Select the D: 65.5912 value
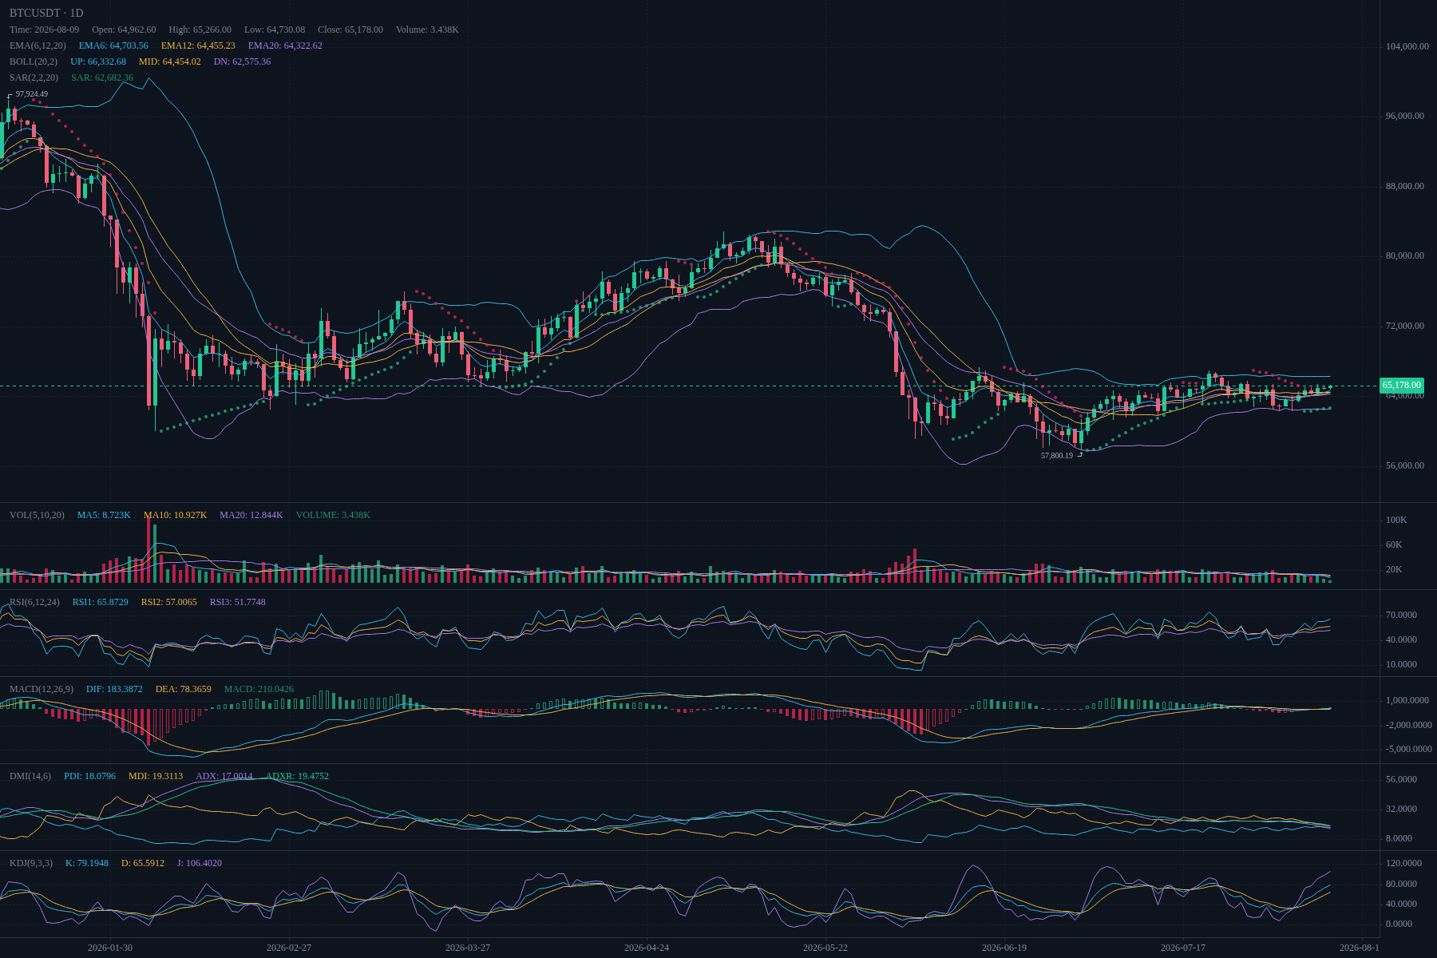This screenshot has height=958, width=1437. tap(143, 863)
